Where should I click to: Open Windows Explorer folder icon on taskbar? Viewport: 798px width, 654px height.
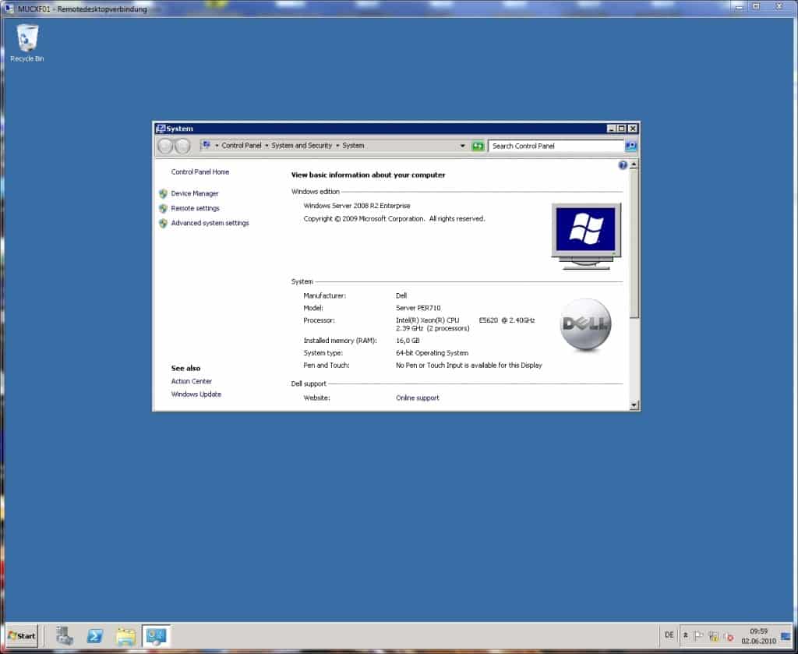coord(125,636)
